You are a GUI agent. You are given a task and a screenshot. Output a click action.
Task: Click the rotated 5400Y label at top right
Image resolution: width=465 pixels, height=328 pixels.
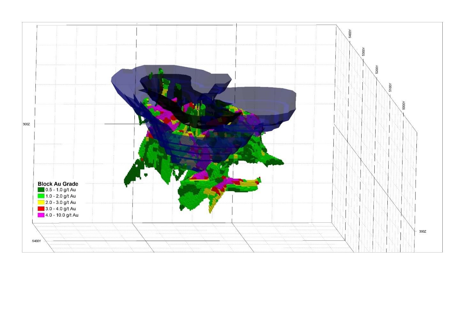(350, 34)
